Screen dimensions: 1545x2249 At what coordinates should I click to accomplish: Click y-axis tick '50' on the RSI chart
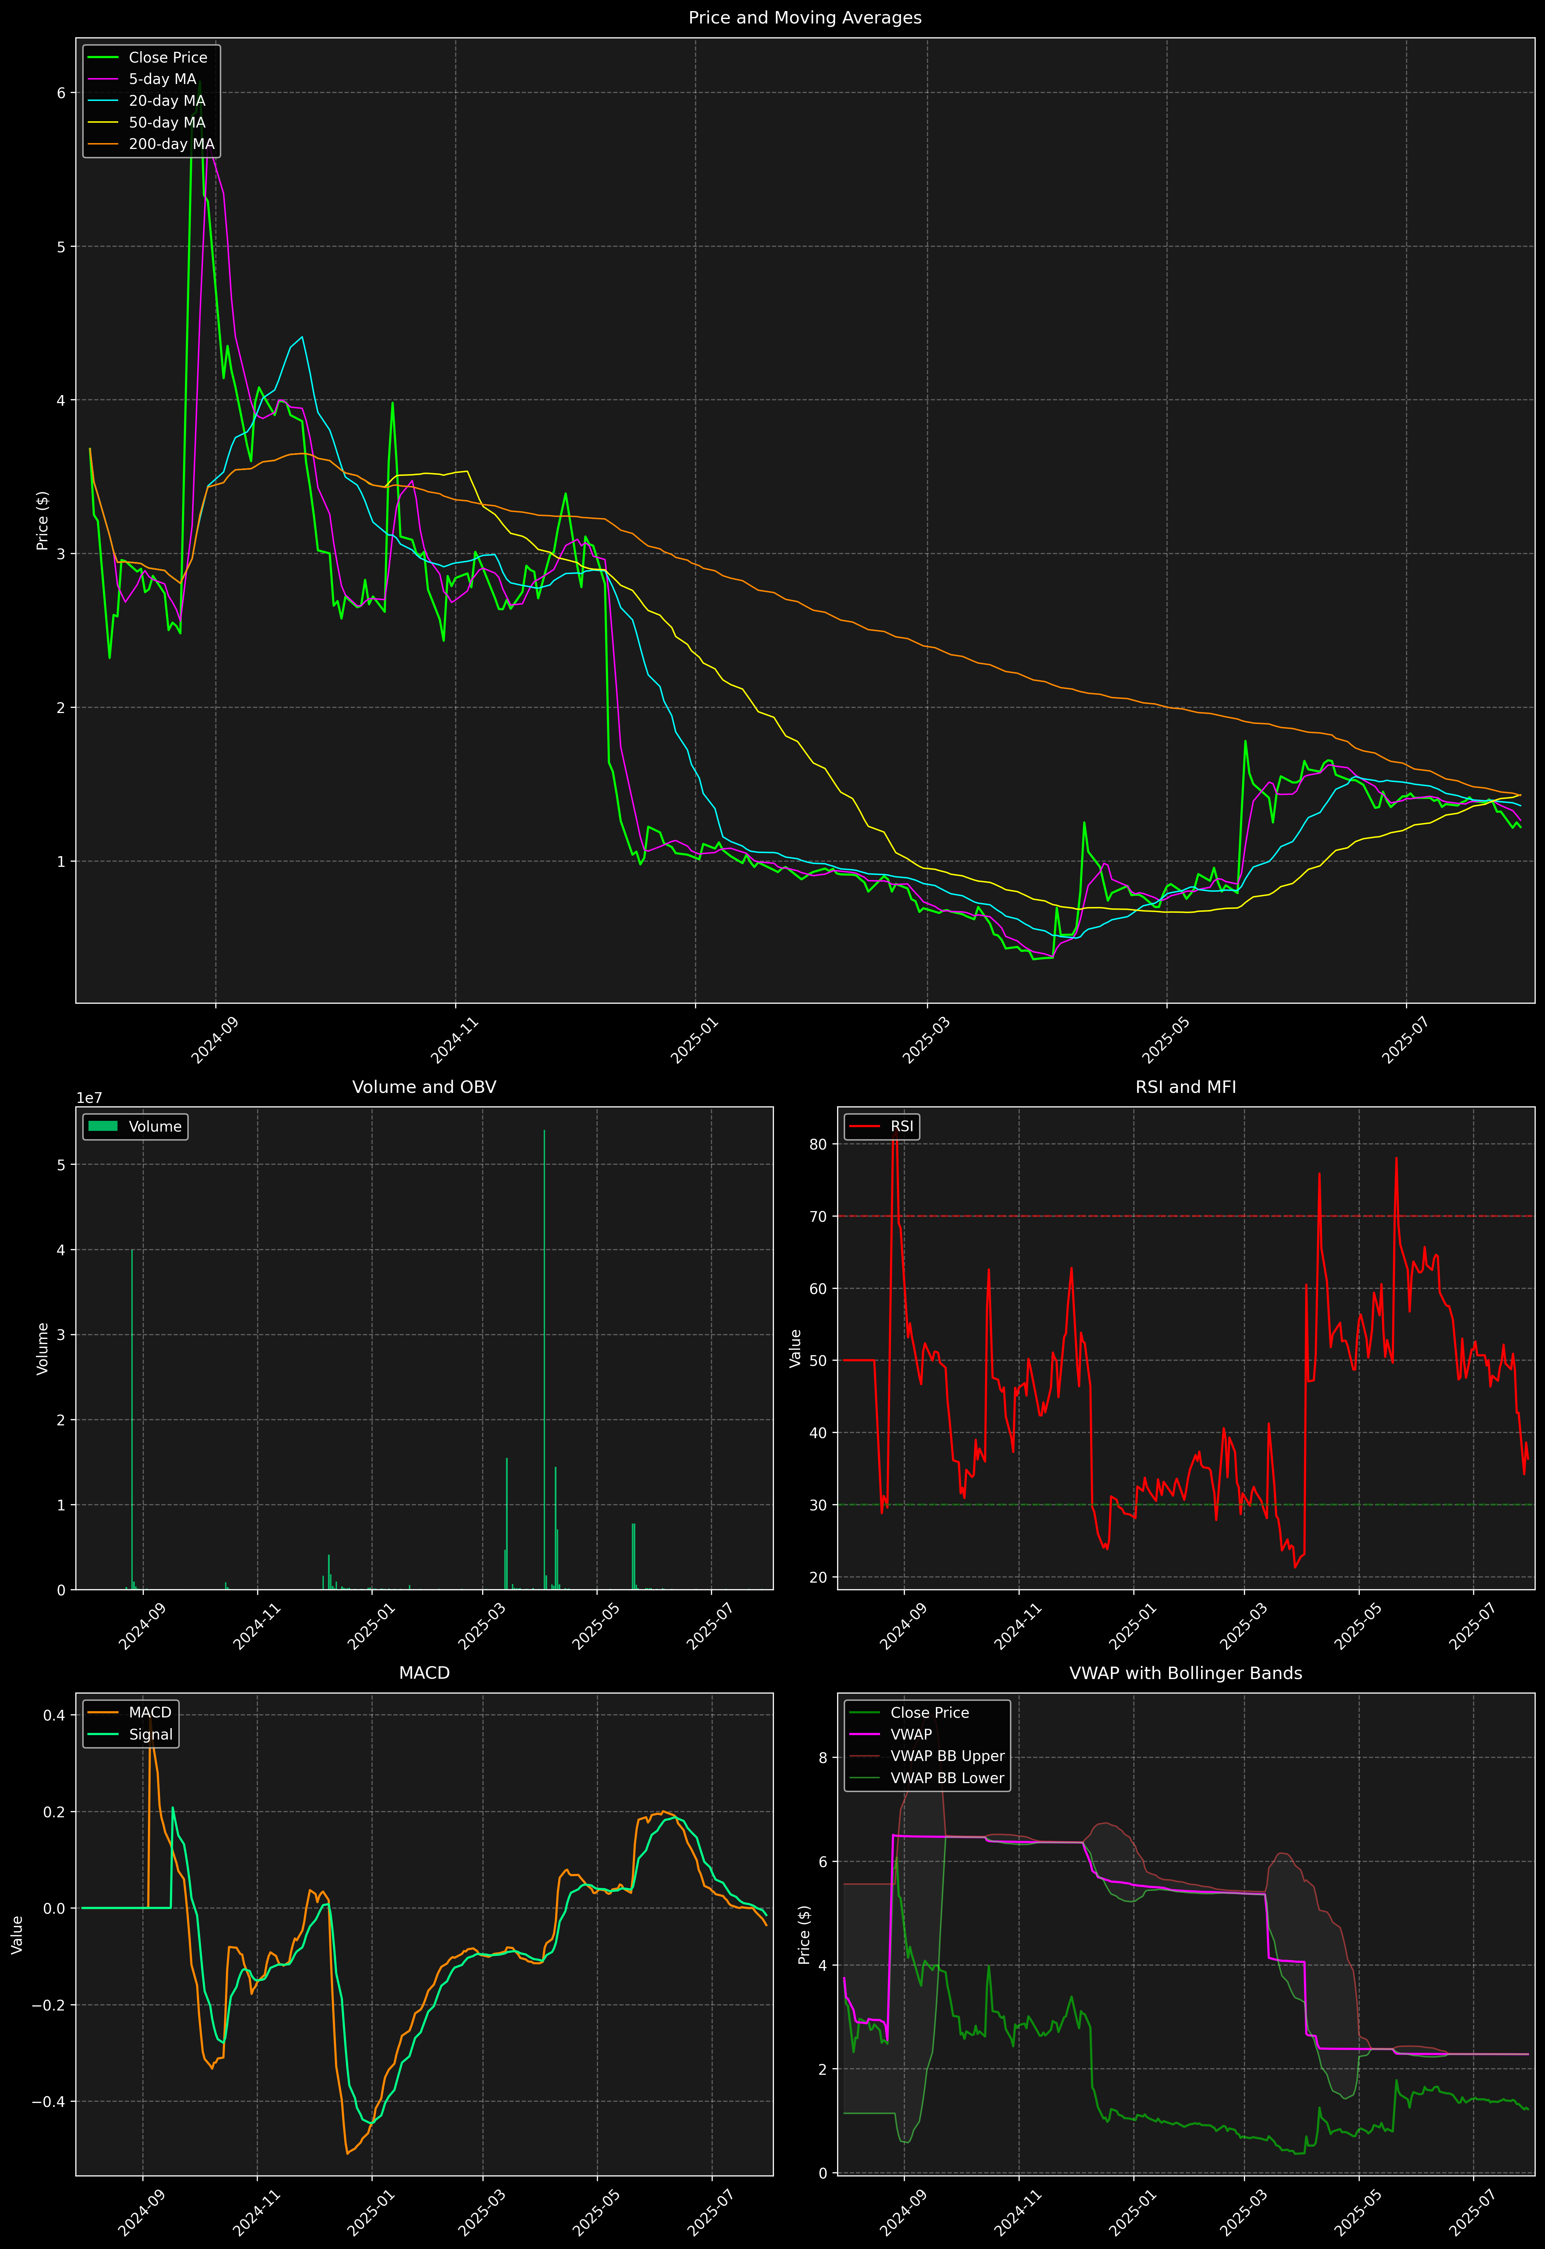[819, 1361]
